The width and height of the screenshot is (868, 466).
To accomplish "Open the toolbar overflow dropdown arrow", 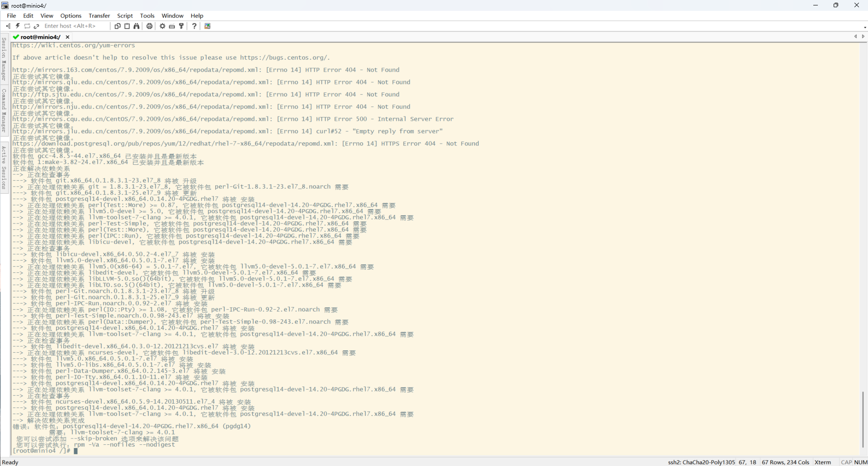I will point(865,27).
